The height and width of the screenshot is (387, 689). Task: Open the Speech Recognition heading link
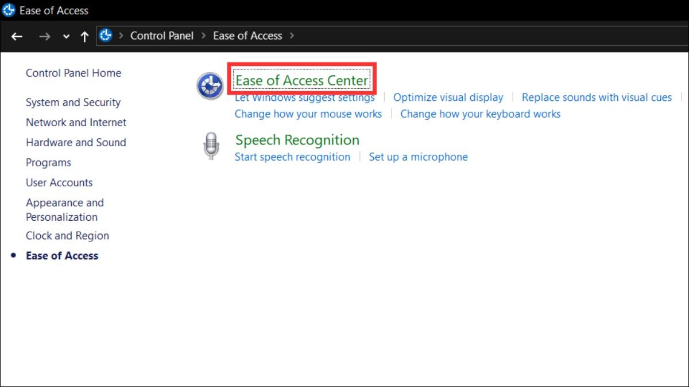297,140
